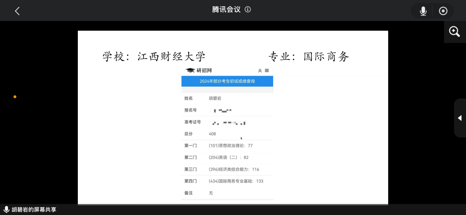
Task: Click the name value 胡碧岩
Action: click(215, 98)
